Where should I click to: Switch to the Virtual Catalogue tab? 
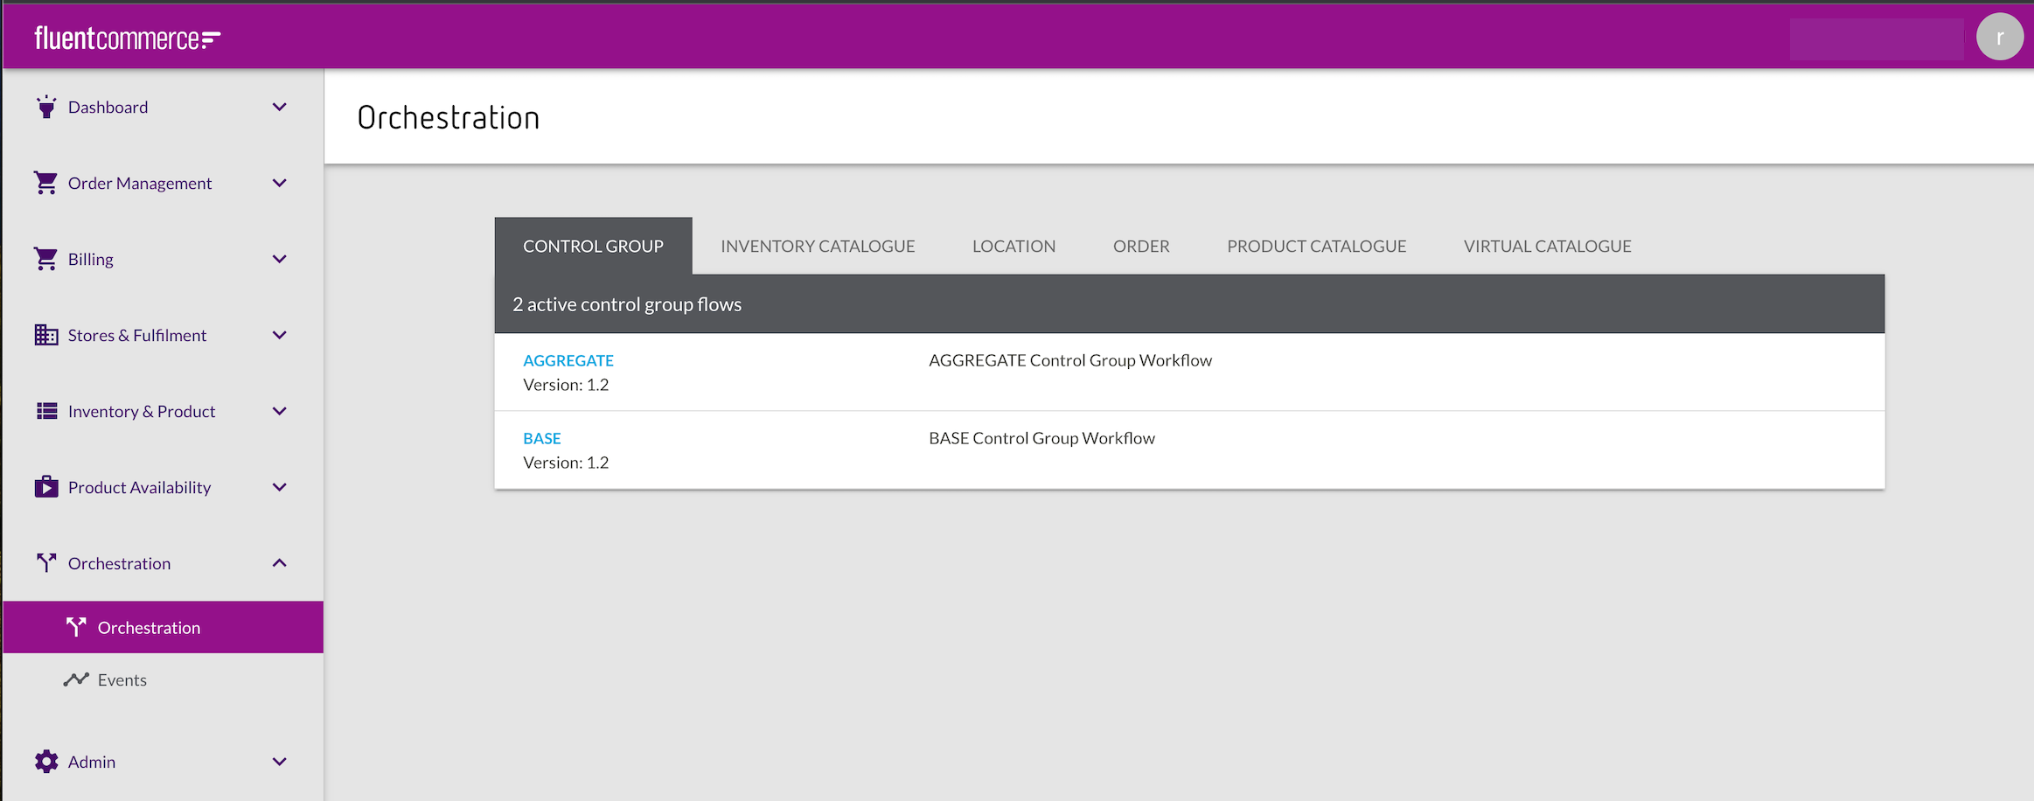(1547, 247)
